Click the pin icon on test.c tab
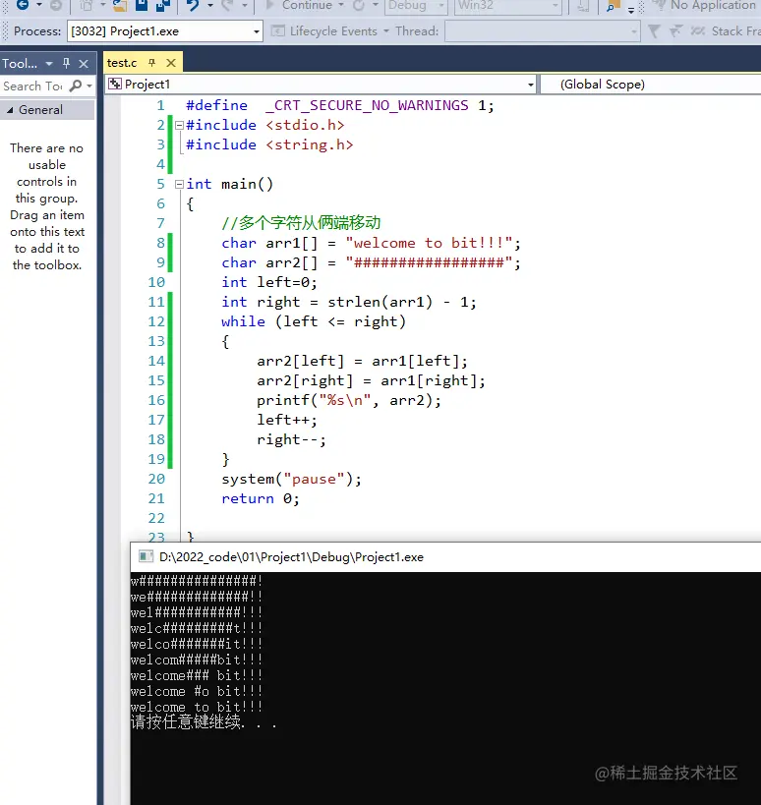The width and height of the screenshot is (761, 805). pos(151,63)
